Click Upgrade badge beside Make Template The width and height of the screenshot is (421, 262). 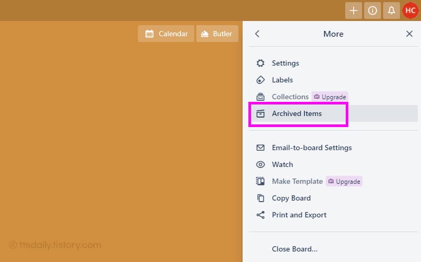coord(344,181)
